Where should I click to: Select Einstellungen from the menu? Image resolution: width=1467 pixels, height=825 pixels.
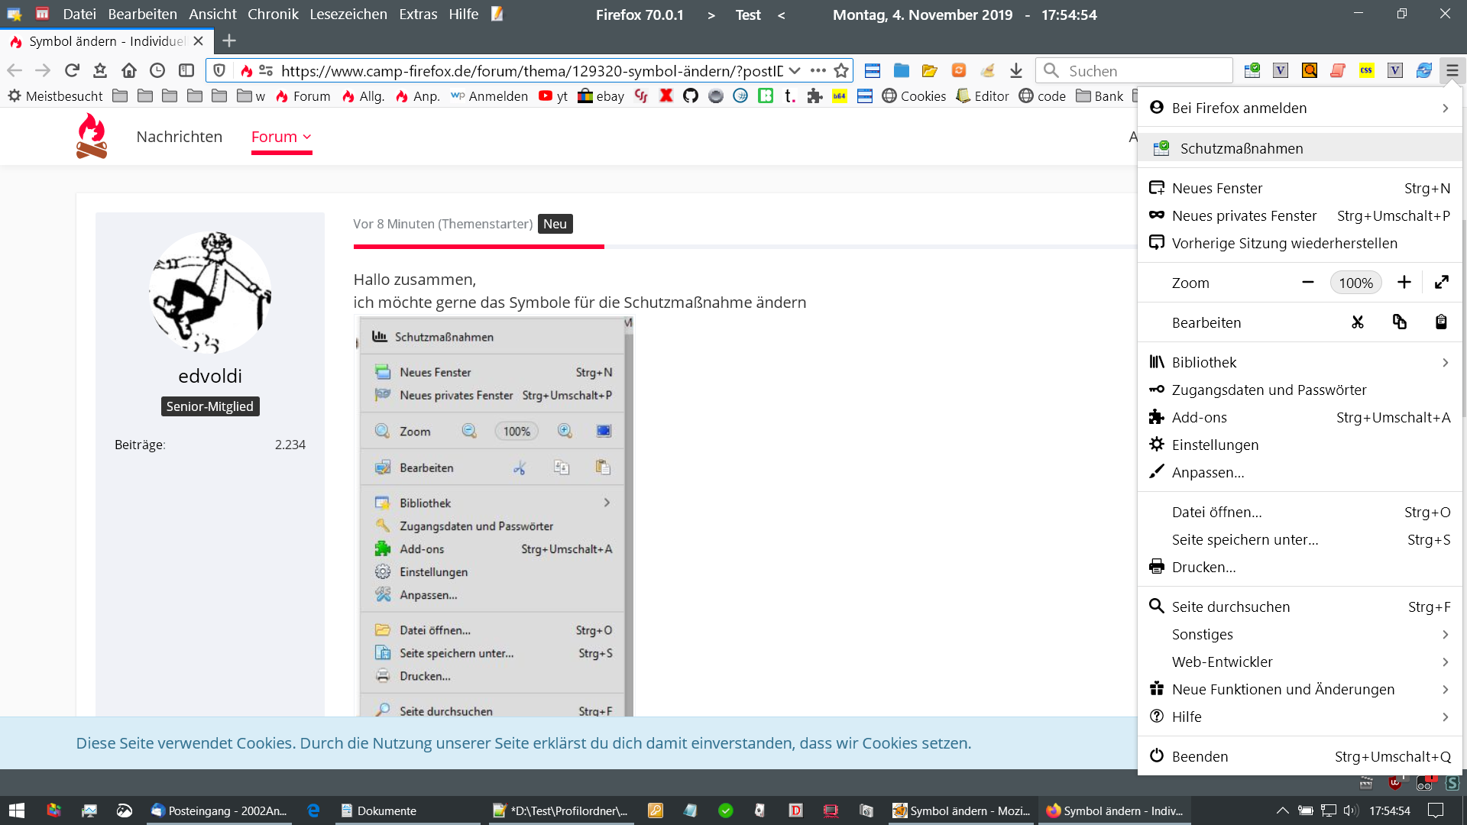coord(1215,445)
